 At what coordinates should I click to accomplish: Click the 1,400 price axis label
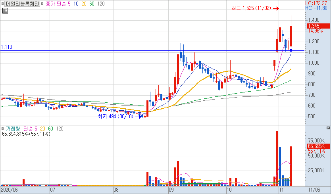pos(314,20)
